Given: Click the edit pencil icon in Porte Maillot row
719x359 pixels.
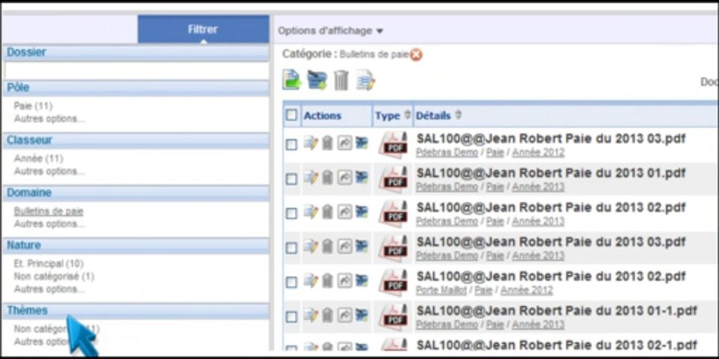Looking at the screenshot, I should [311, 281].
